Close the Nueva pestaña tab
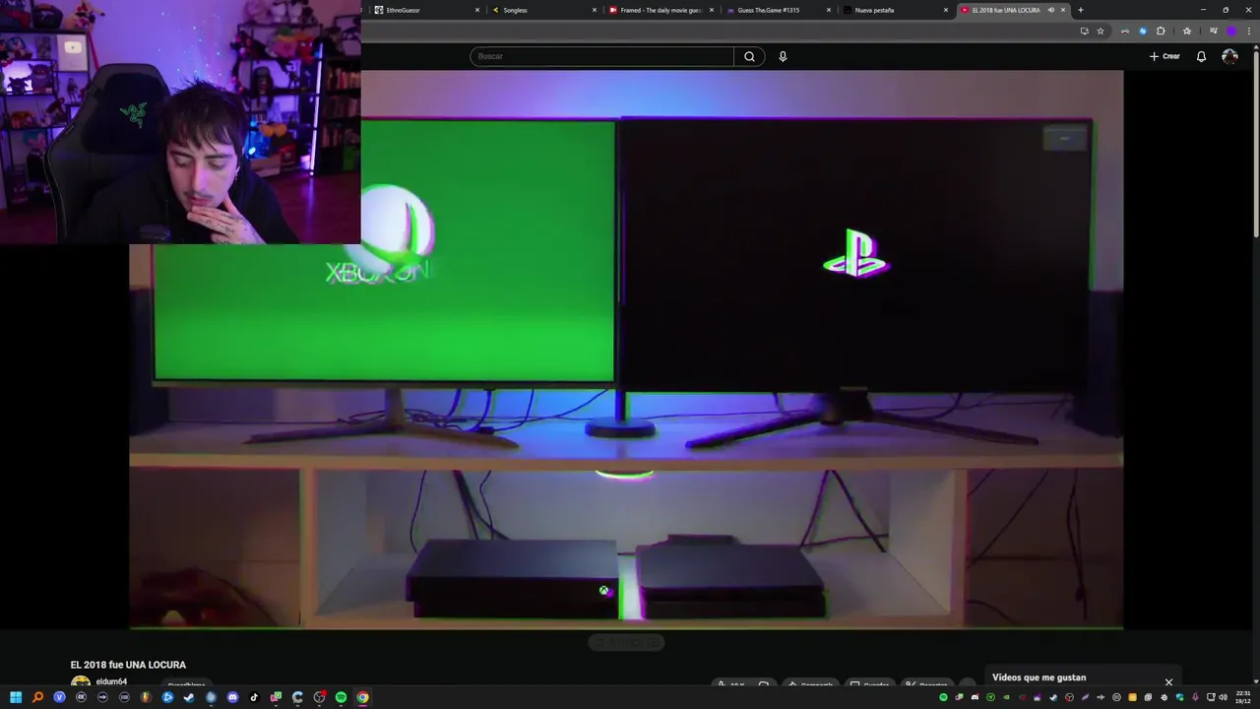 946,10
